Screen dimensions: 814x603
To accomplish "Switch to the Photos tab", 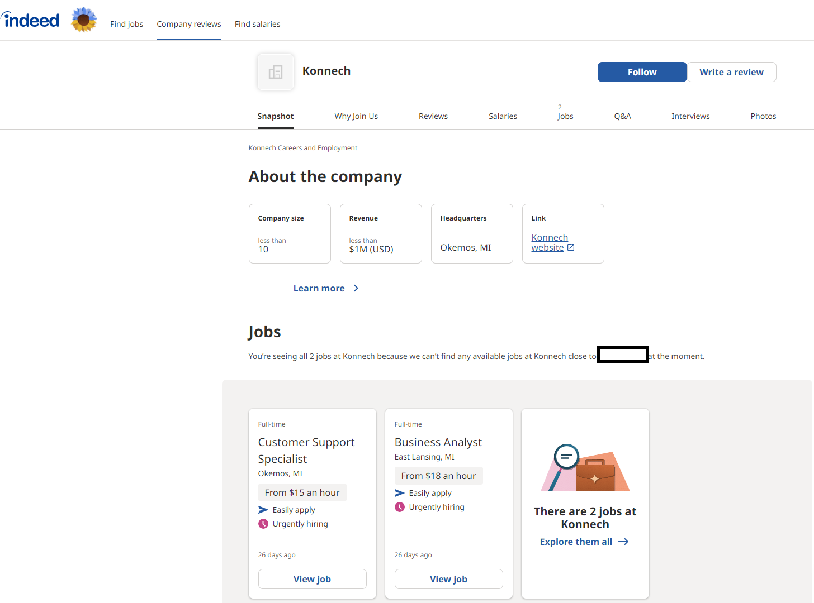I will pos(763,116).
